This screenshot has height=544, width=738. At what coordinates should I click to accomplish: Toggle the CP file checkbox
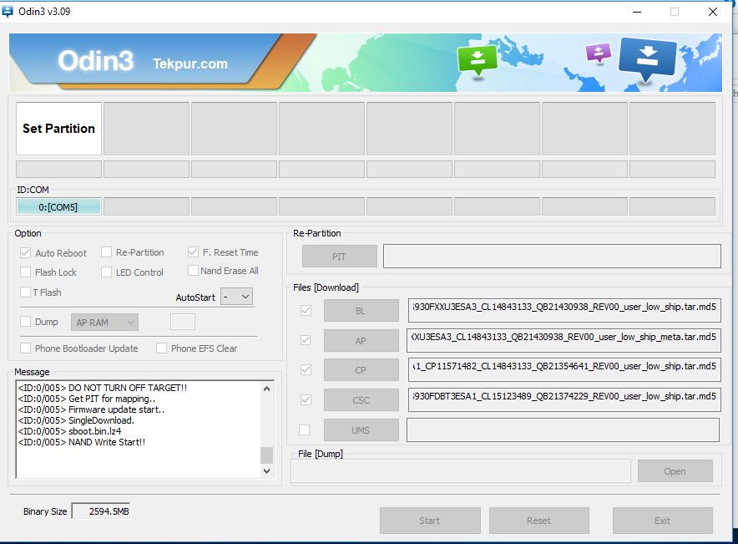click(306, 369)
